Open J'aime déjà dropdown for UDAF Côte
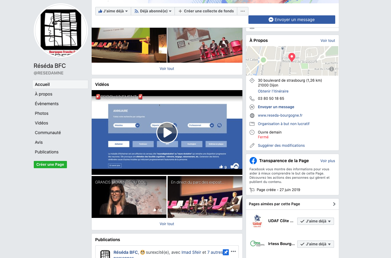Viewport: 391px width, 258px height. [x=316, y=221]
